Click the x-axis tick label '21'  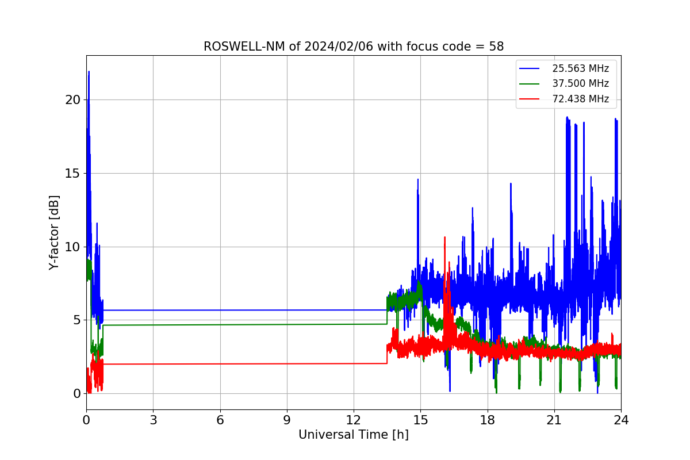554,420
